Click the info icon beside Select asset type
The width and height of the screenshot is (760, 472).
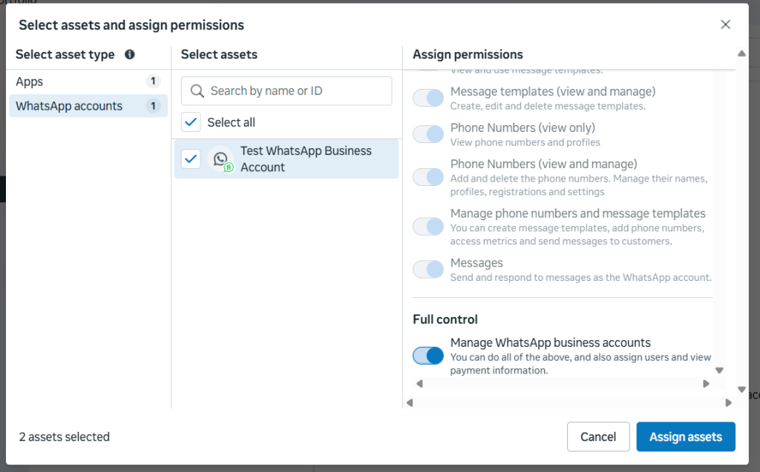tap(130, 54)
